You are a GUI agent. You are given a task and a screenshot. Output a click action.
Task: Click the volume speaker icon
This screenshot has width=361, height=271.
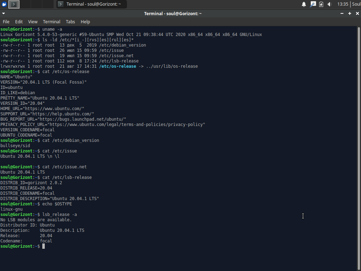[x=330, y=4]
